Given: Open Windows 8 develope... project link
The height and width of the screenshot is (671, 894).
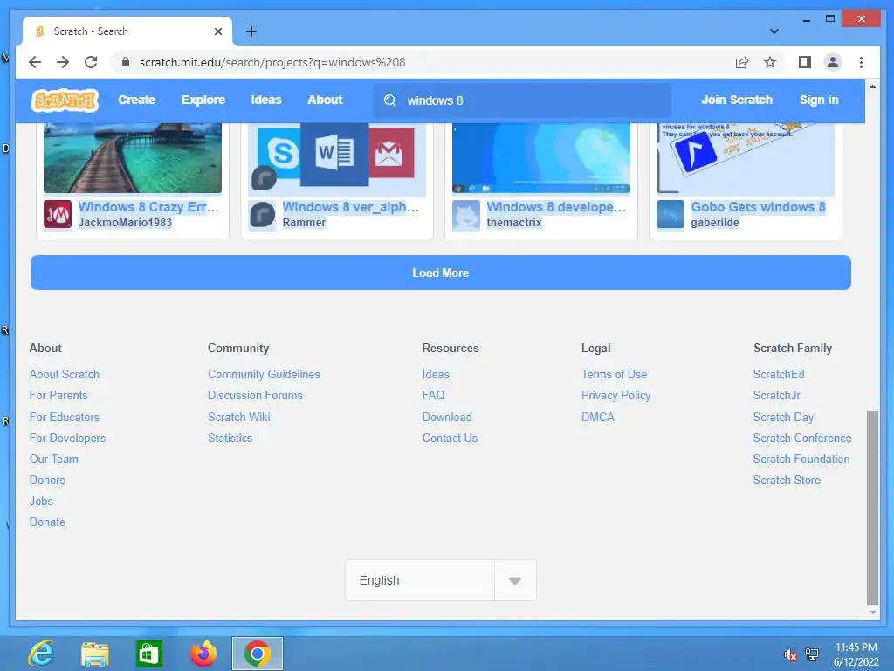Looking at the screenshot, I should point(556,207).
